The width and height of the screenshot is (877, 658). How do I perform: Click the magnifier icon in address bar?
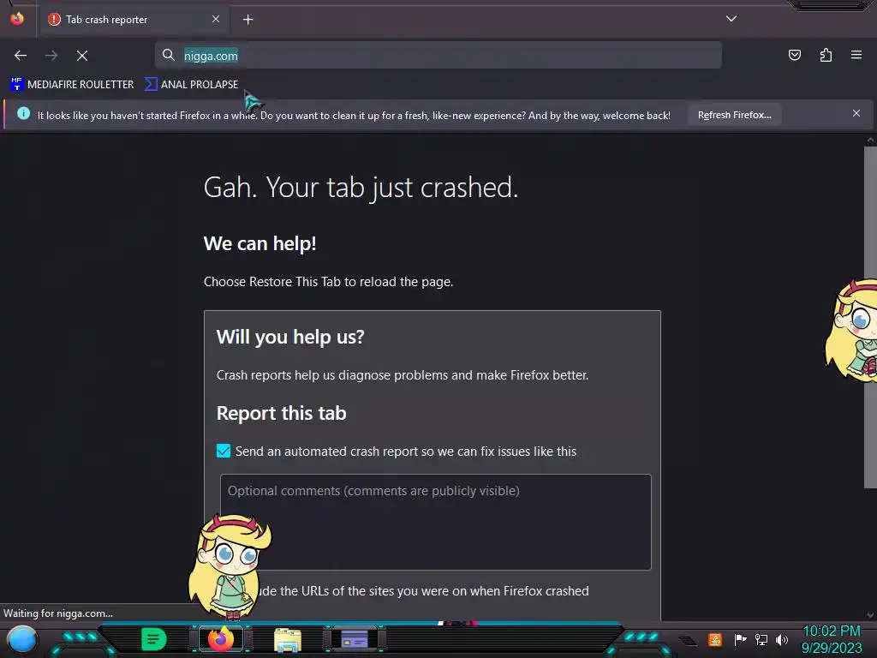pos(169,55)
